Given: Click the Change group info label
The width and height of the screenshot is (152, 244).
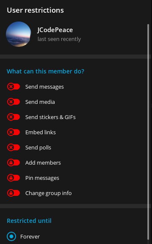Looking at the screenshot, I should point(49,193).
